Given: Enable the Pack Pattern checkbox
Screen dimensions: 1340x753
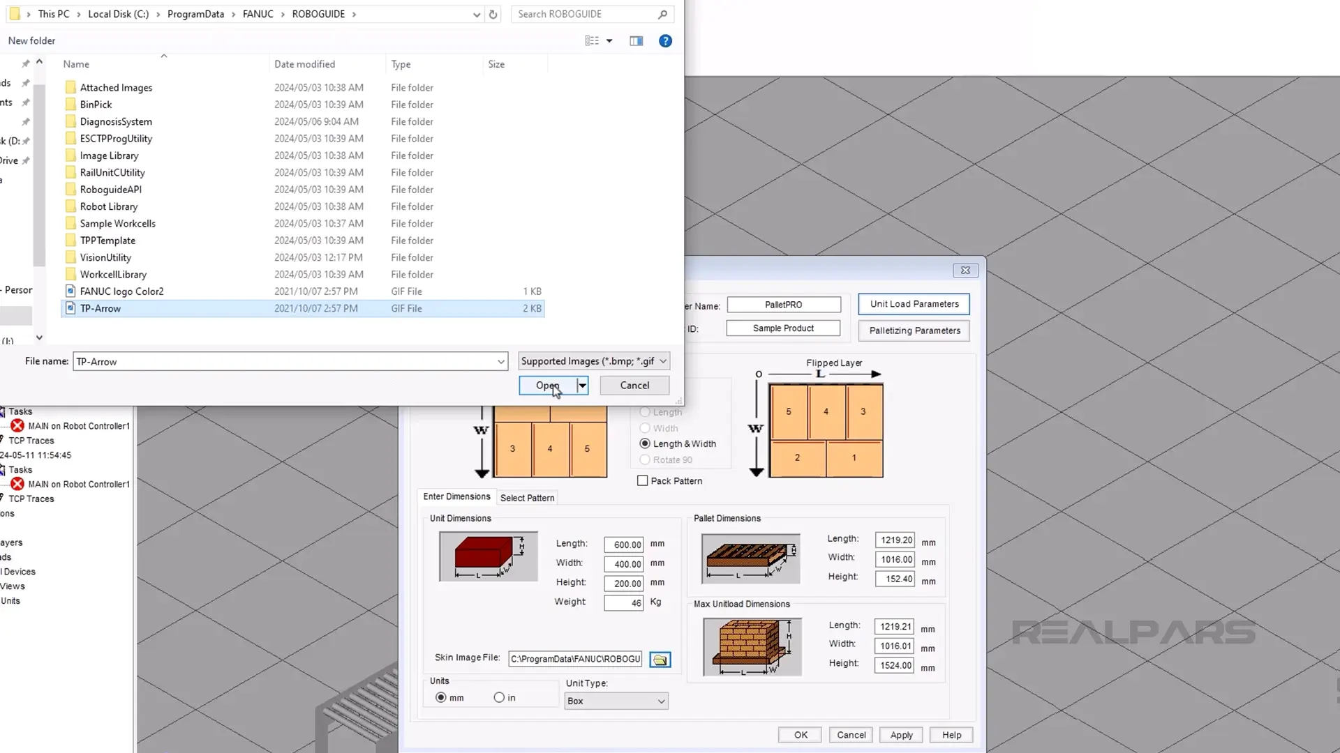Looking at the screenshot, I should 643,481.
